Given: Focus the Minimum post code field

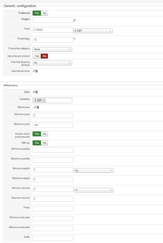Looking at the screenshot, I should coord(53,219).
